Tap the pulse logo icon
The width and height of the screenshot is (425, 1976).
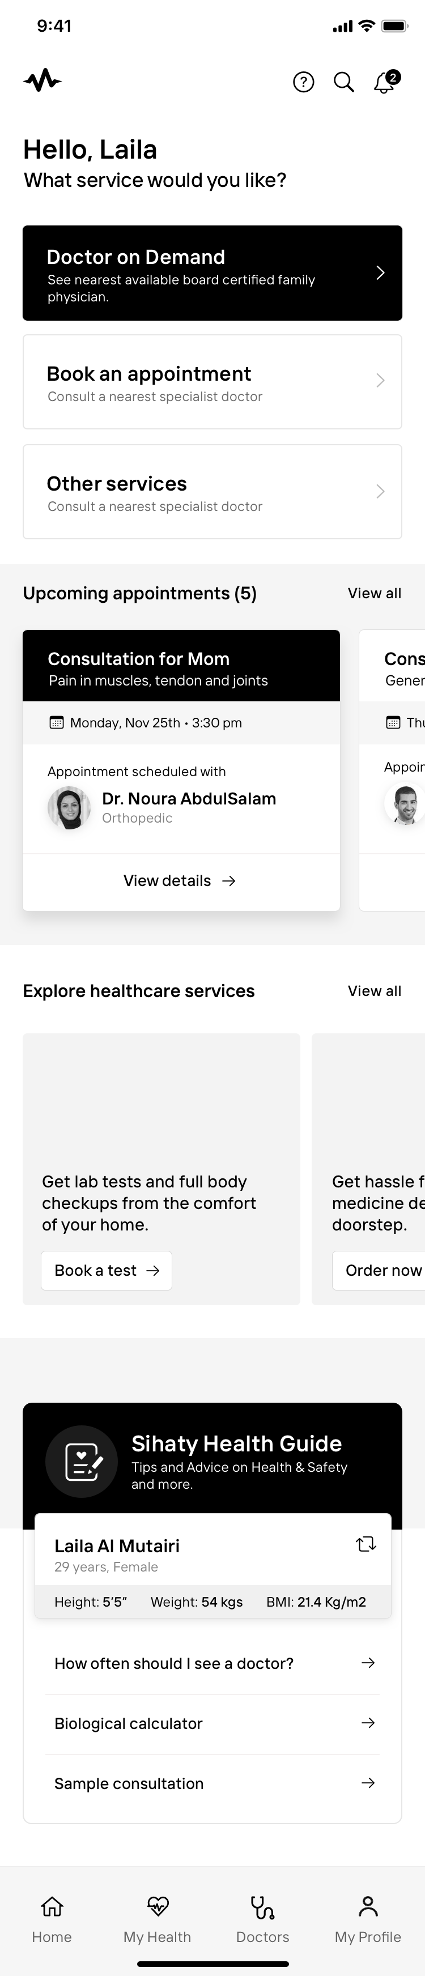(42, 80)
